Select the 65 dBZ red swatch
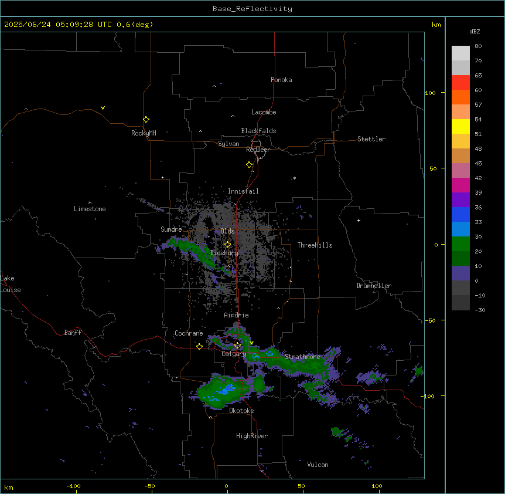Viewport: 505px width, 494px height. pos(460,82)
